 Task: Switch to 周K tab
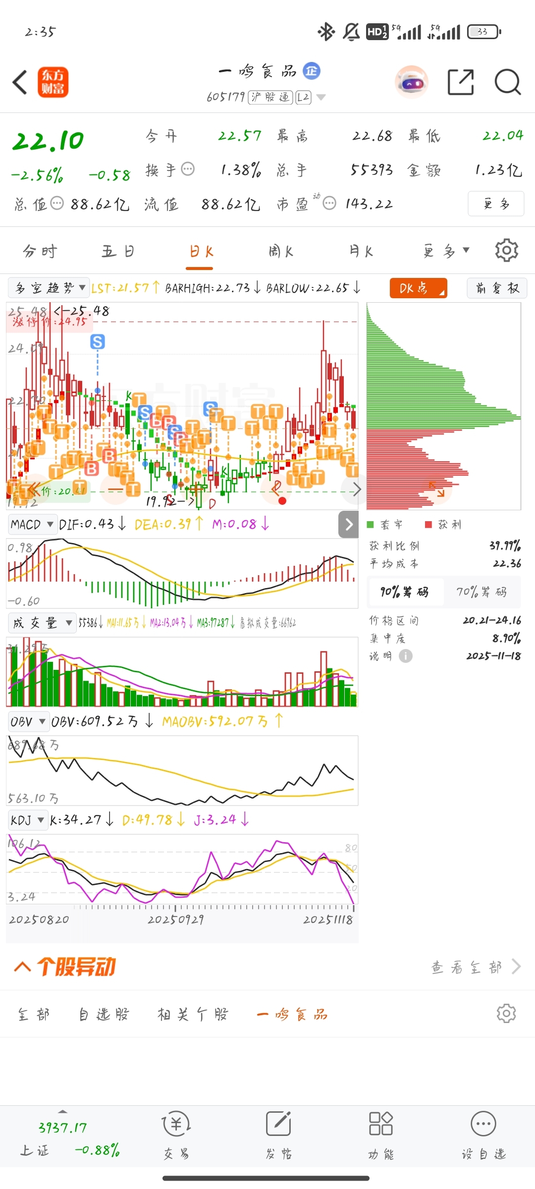coord(281,251)
